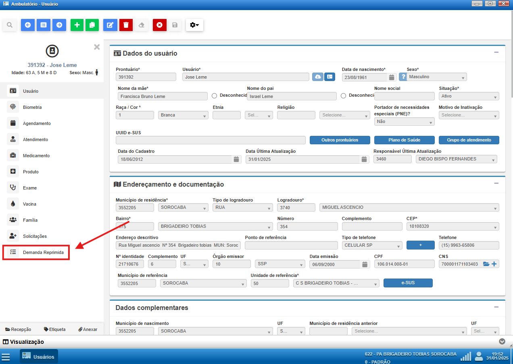Select Desconhecido radio for Nome da mãe

click(215, 96)
